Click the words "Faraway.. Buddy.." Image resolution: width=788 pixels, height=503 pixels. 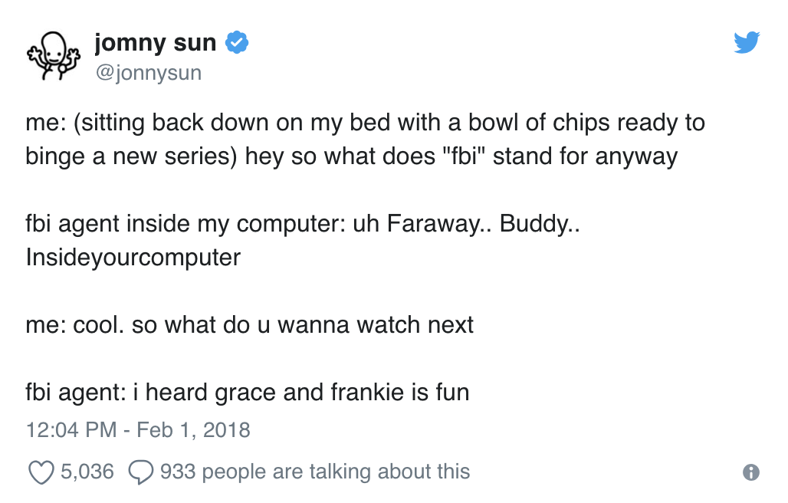tap(483, 224)
